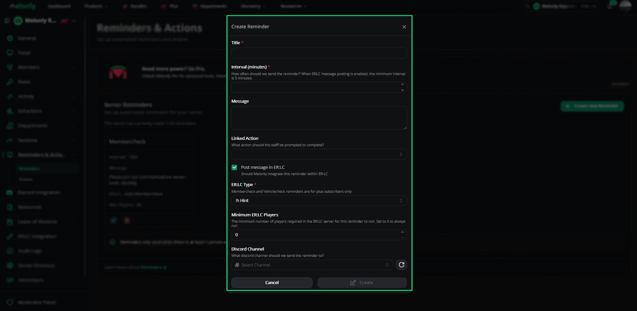Image resolution: width=637 pixels, height=311 pixels.
Task: Uncheck Post message in ER:LC checkbox
Action: tap(234, 167)
